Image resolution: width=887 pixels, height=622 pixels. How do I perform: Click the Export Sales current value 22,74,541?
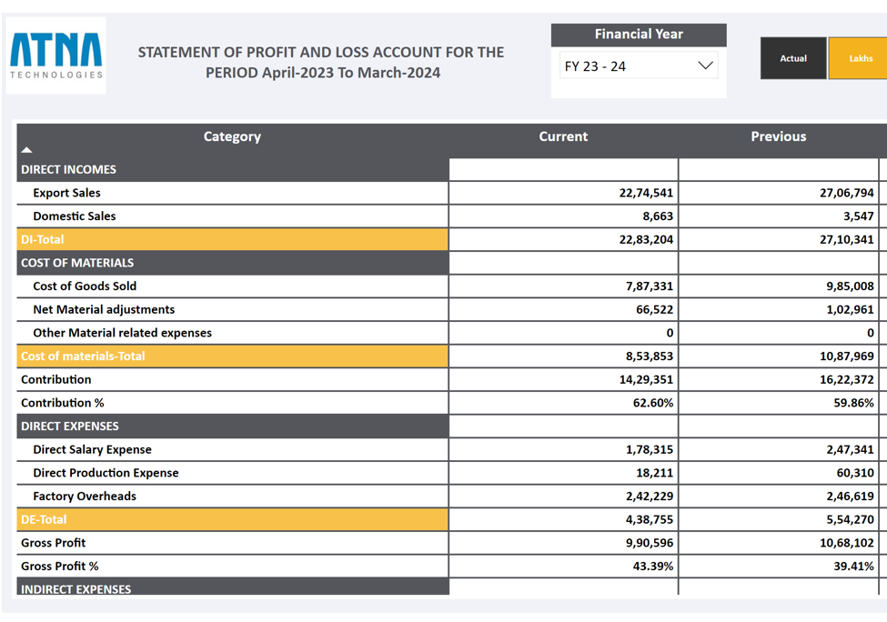(646, 193)
